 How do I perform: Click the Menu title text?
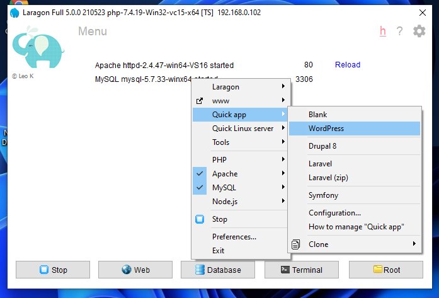(x=93, y=32)
